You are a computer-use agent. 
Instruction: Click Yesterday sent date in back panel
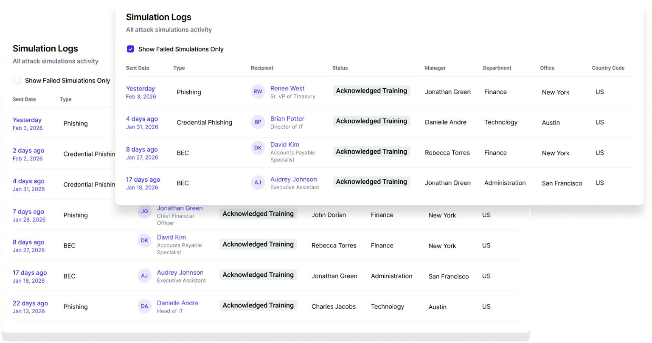click(x=27, y=120)
